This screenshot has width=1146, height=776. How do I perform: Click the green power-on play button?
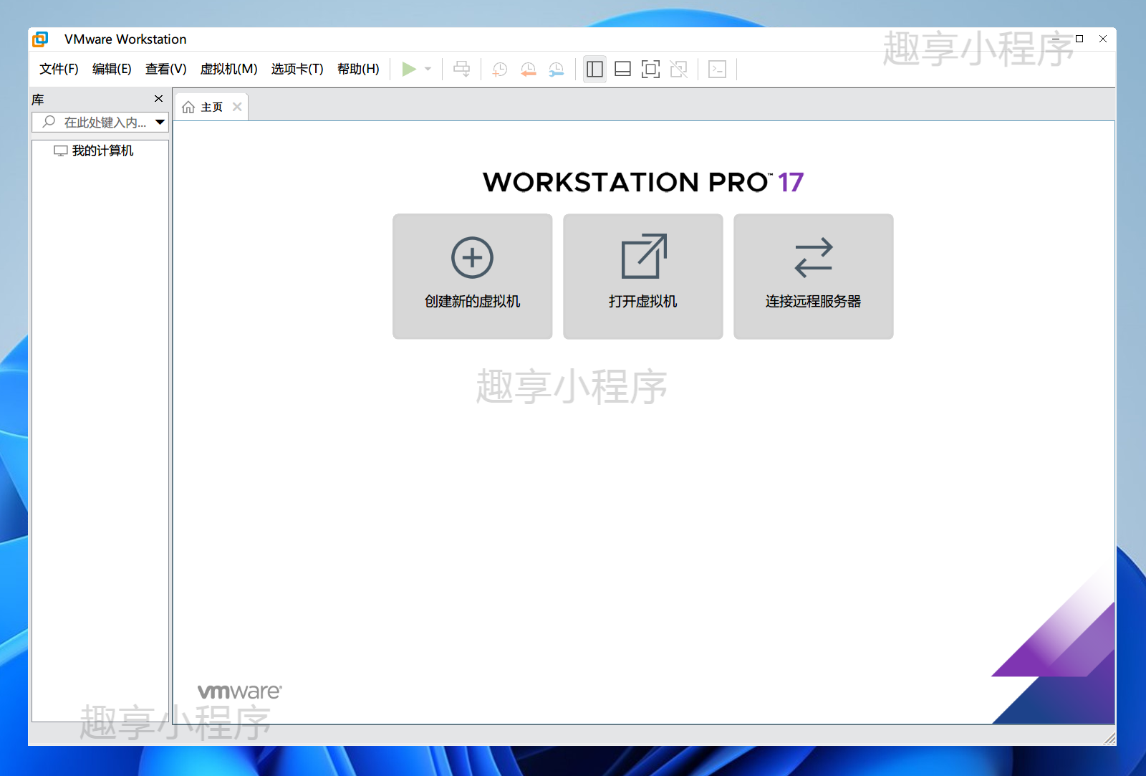point(409,69)
